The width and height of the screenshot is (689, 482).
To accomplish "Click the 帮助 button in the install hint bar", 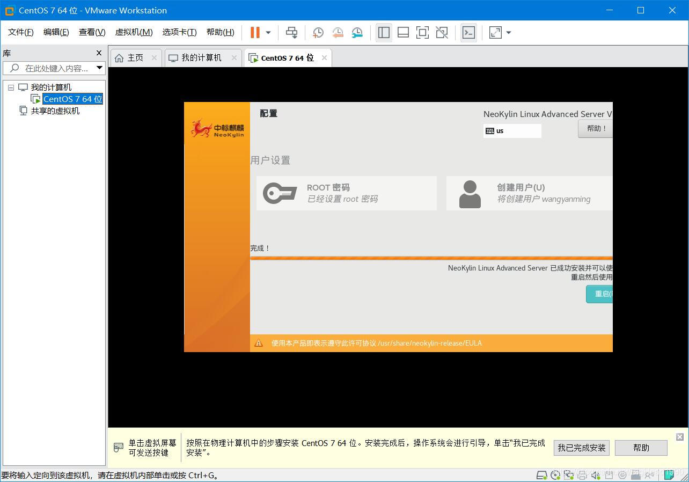I will [x=641, y=448].
